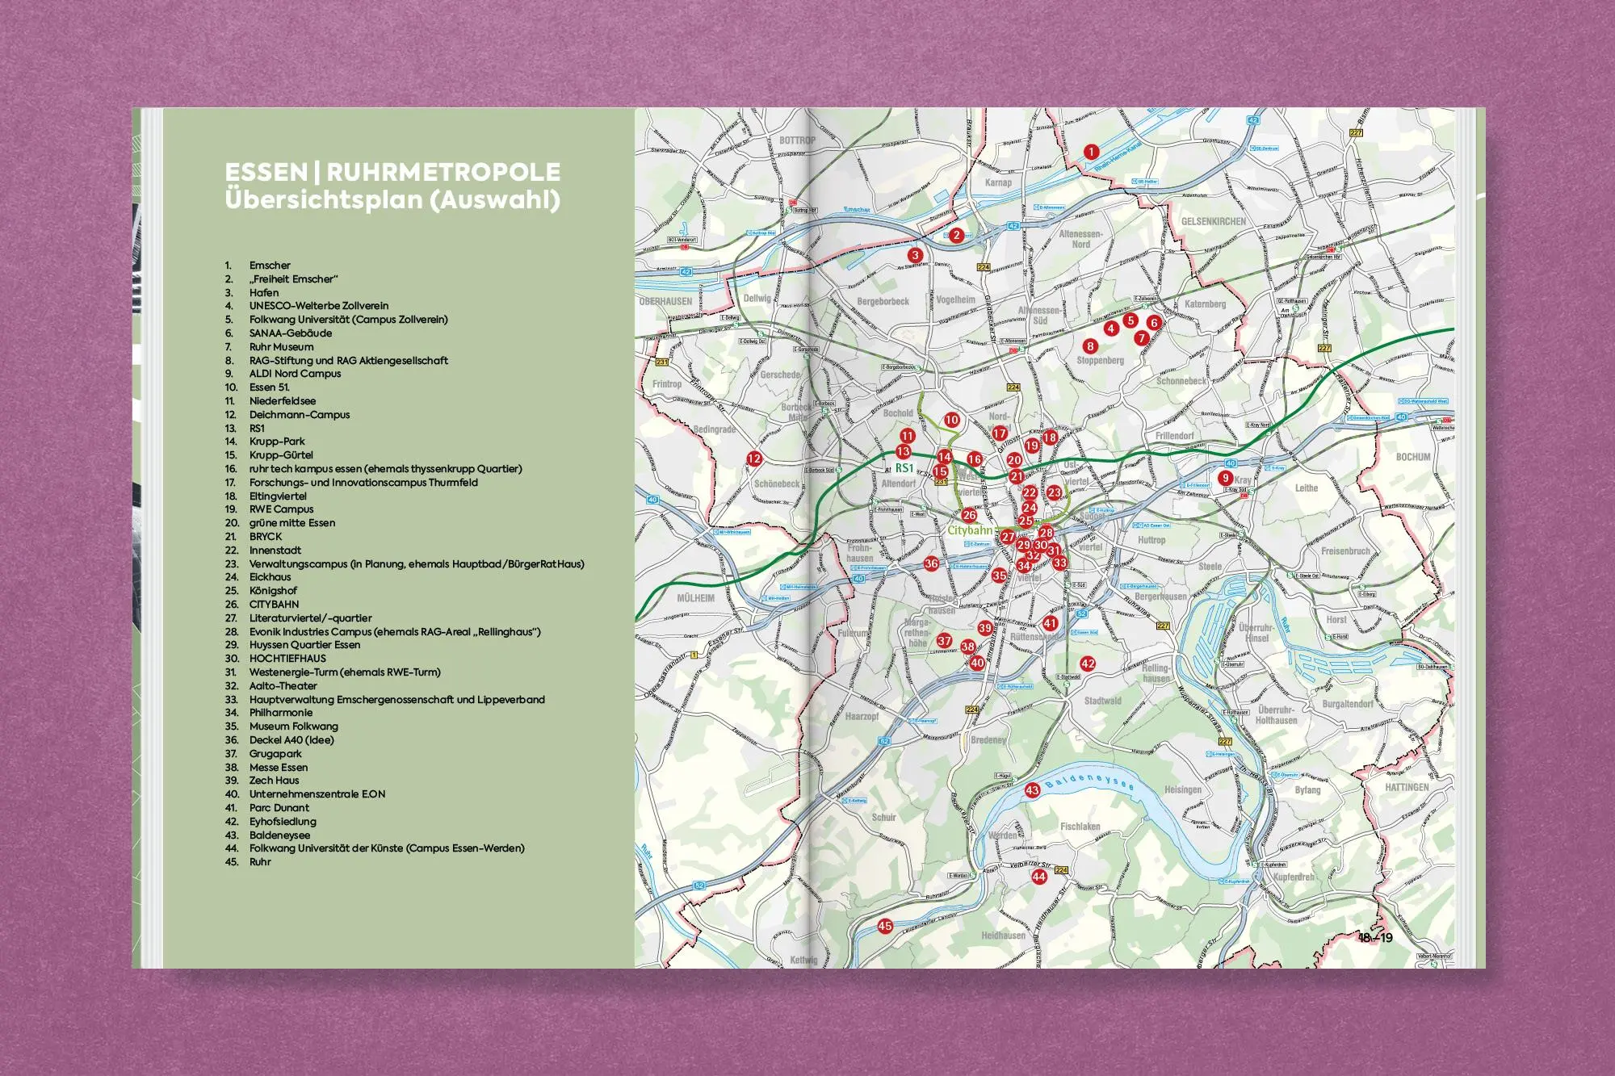Select legend entry Krupp-Park
Viewport: 1615px width, 1076px height.
277,442
